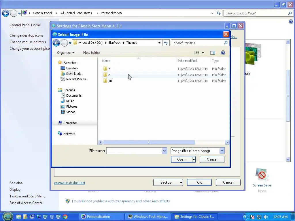Open the Screen Saver settings icon
The image size is (295, 221).
(x=262, y=175)
